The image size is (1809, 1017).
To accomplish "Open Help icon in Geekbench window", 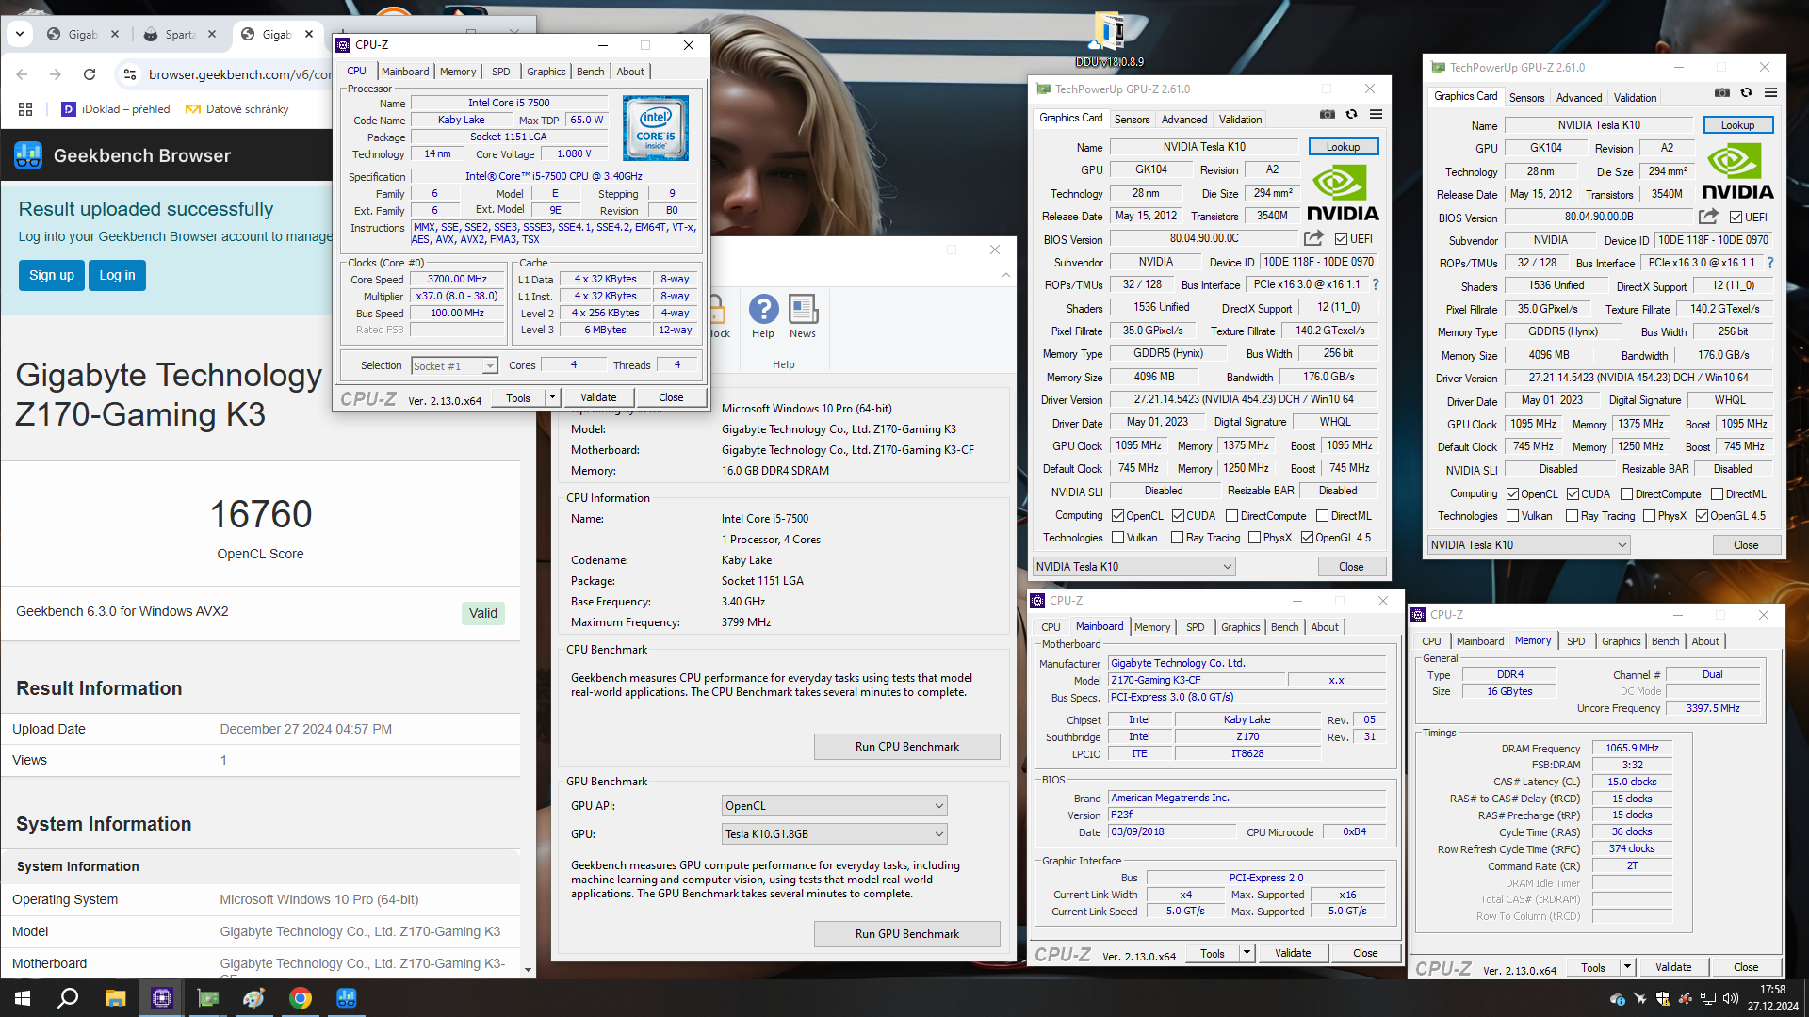I will coord(763,316).
